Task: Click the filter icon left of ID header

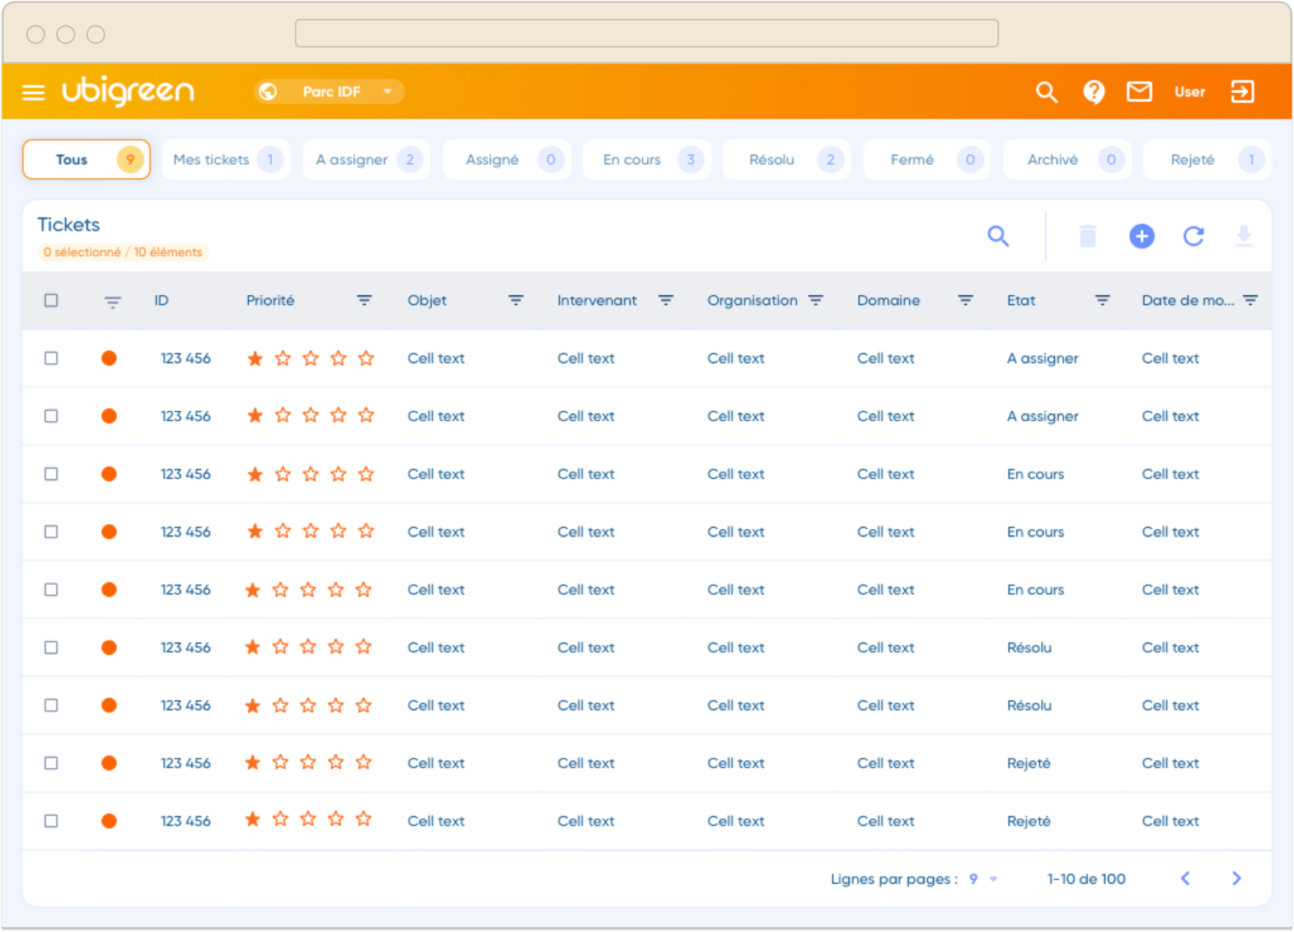Action: 112,302
